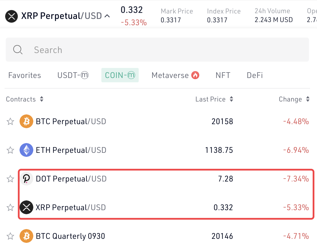Viewport: 317px width, 246px height.
Task: Click the XRP logo in the contracts list
Action: click(26, 207)
